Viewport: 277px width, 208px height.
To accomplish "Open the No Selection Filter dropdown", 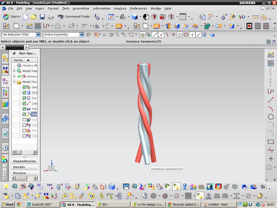I will tap(38, 35).
